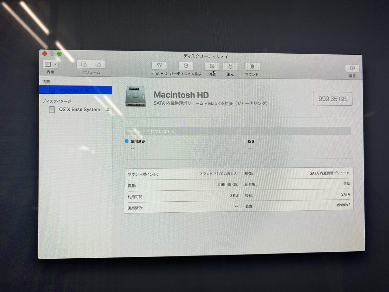This screenshot has width=389, height=292.
Task: Click the 使用済み blue legend dot
Action: tap(127, 141)
